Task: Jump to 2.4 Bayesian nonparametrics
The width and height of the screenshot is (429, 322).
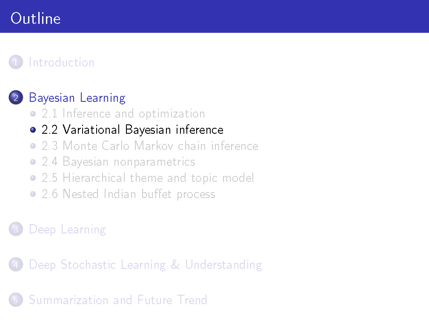Action: coord(118,162)
